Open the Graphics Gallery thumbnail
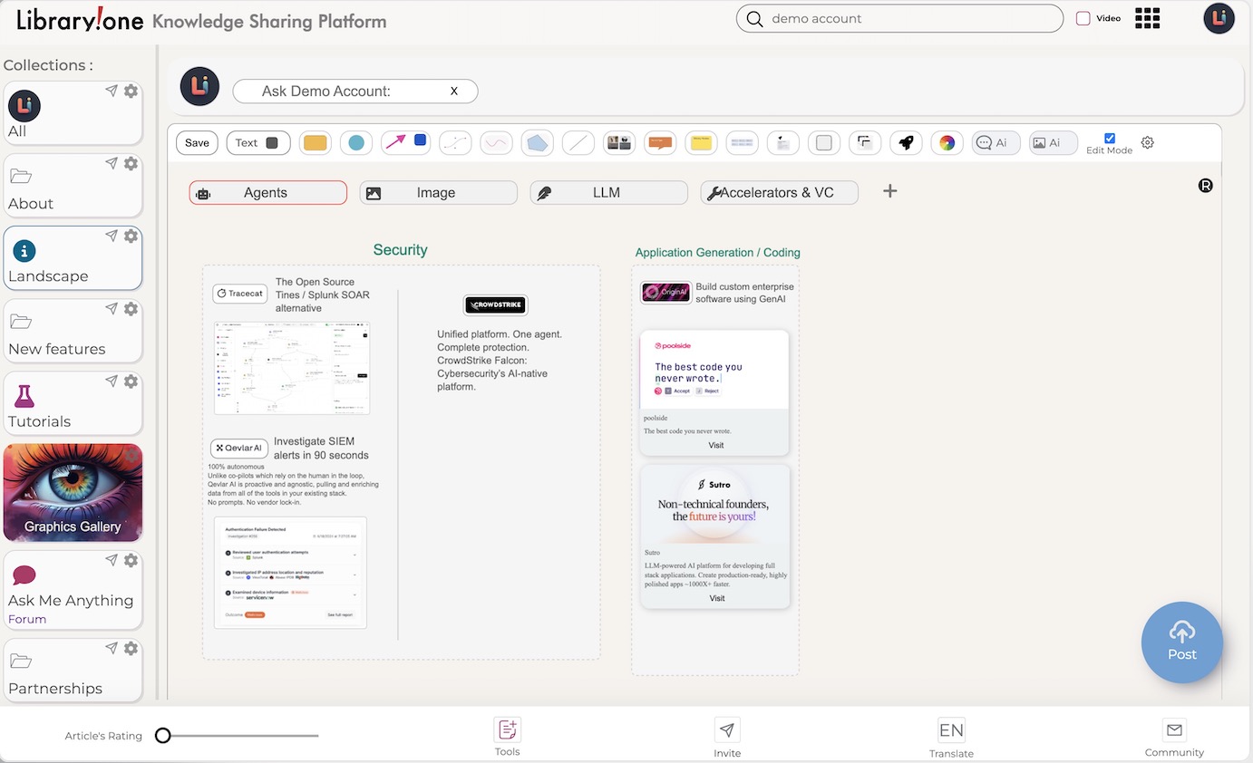 73,492
